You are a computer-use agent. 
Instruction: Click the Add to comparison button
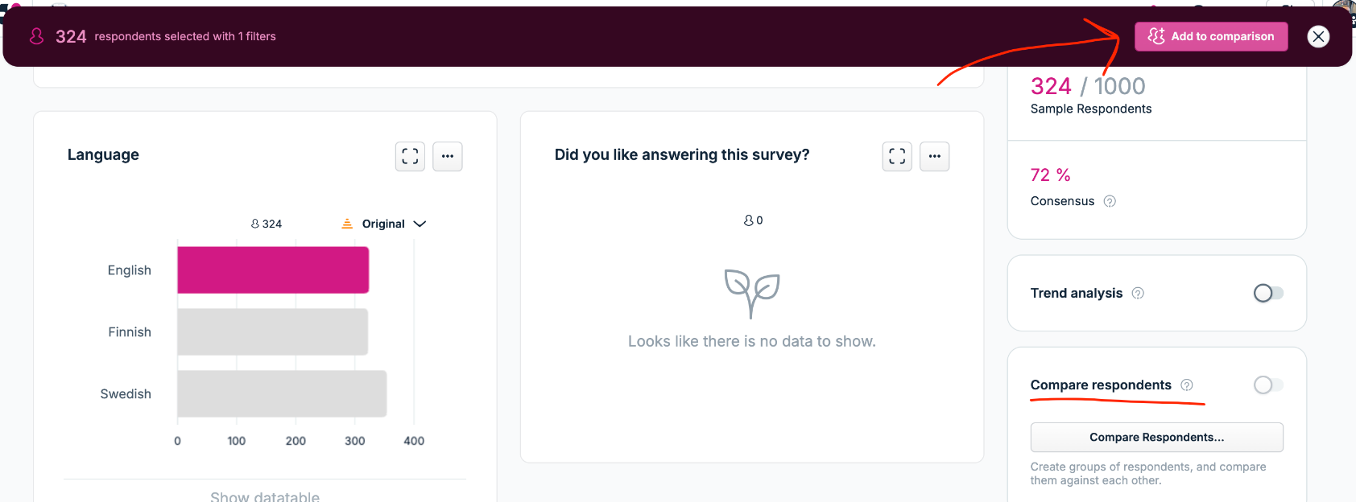pyautogui.click(x=1211, y=36)
